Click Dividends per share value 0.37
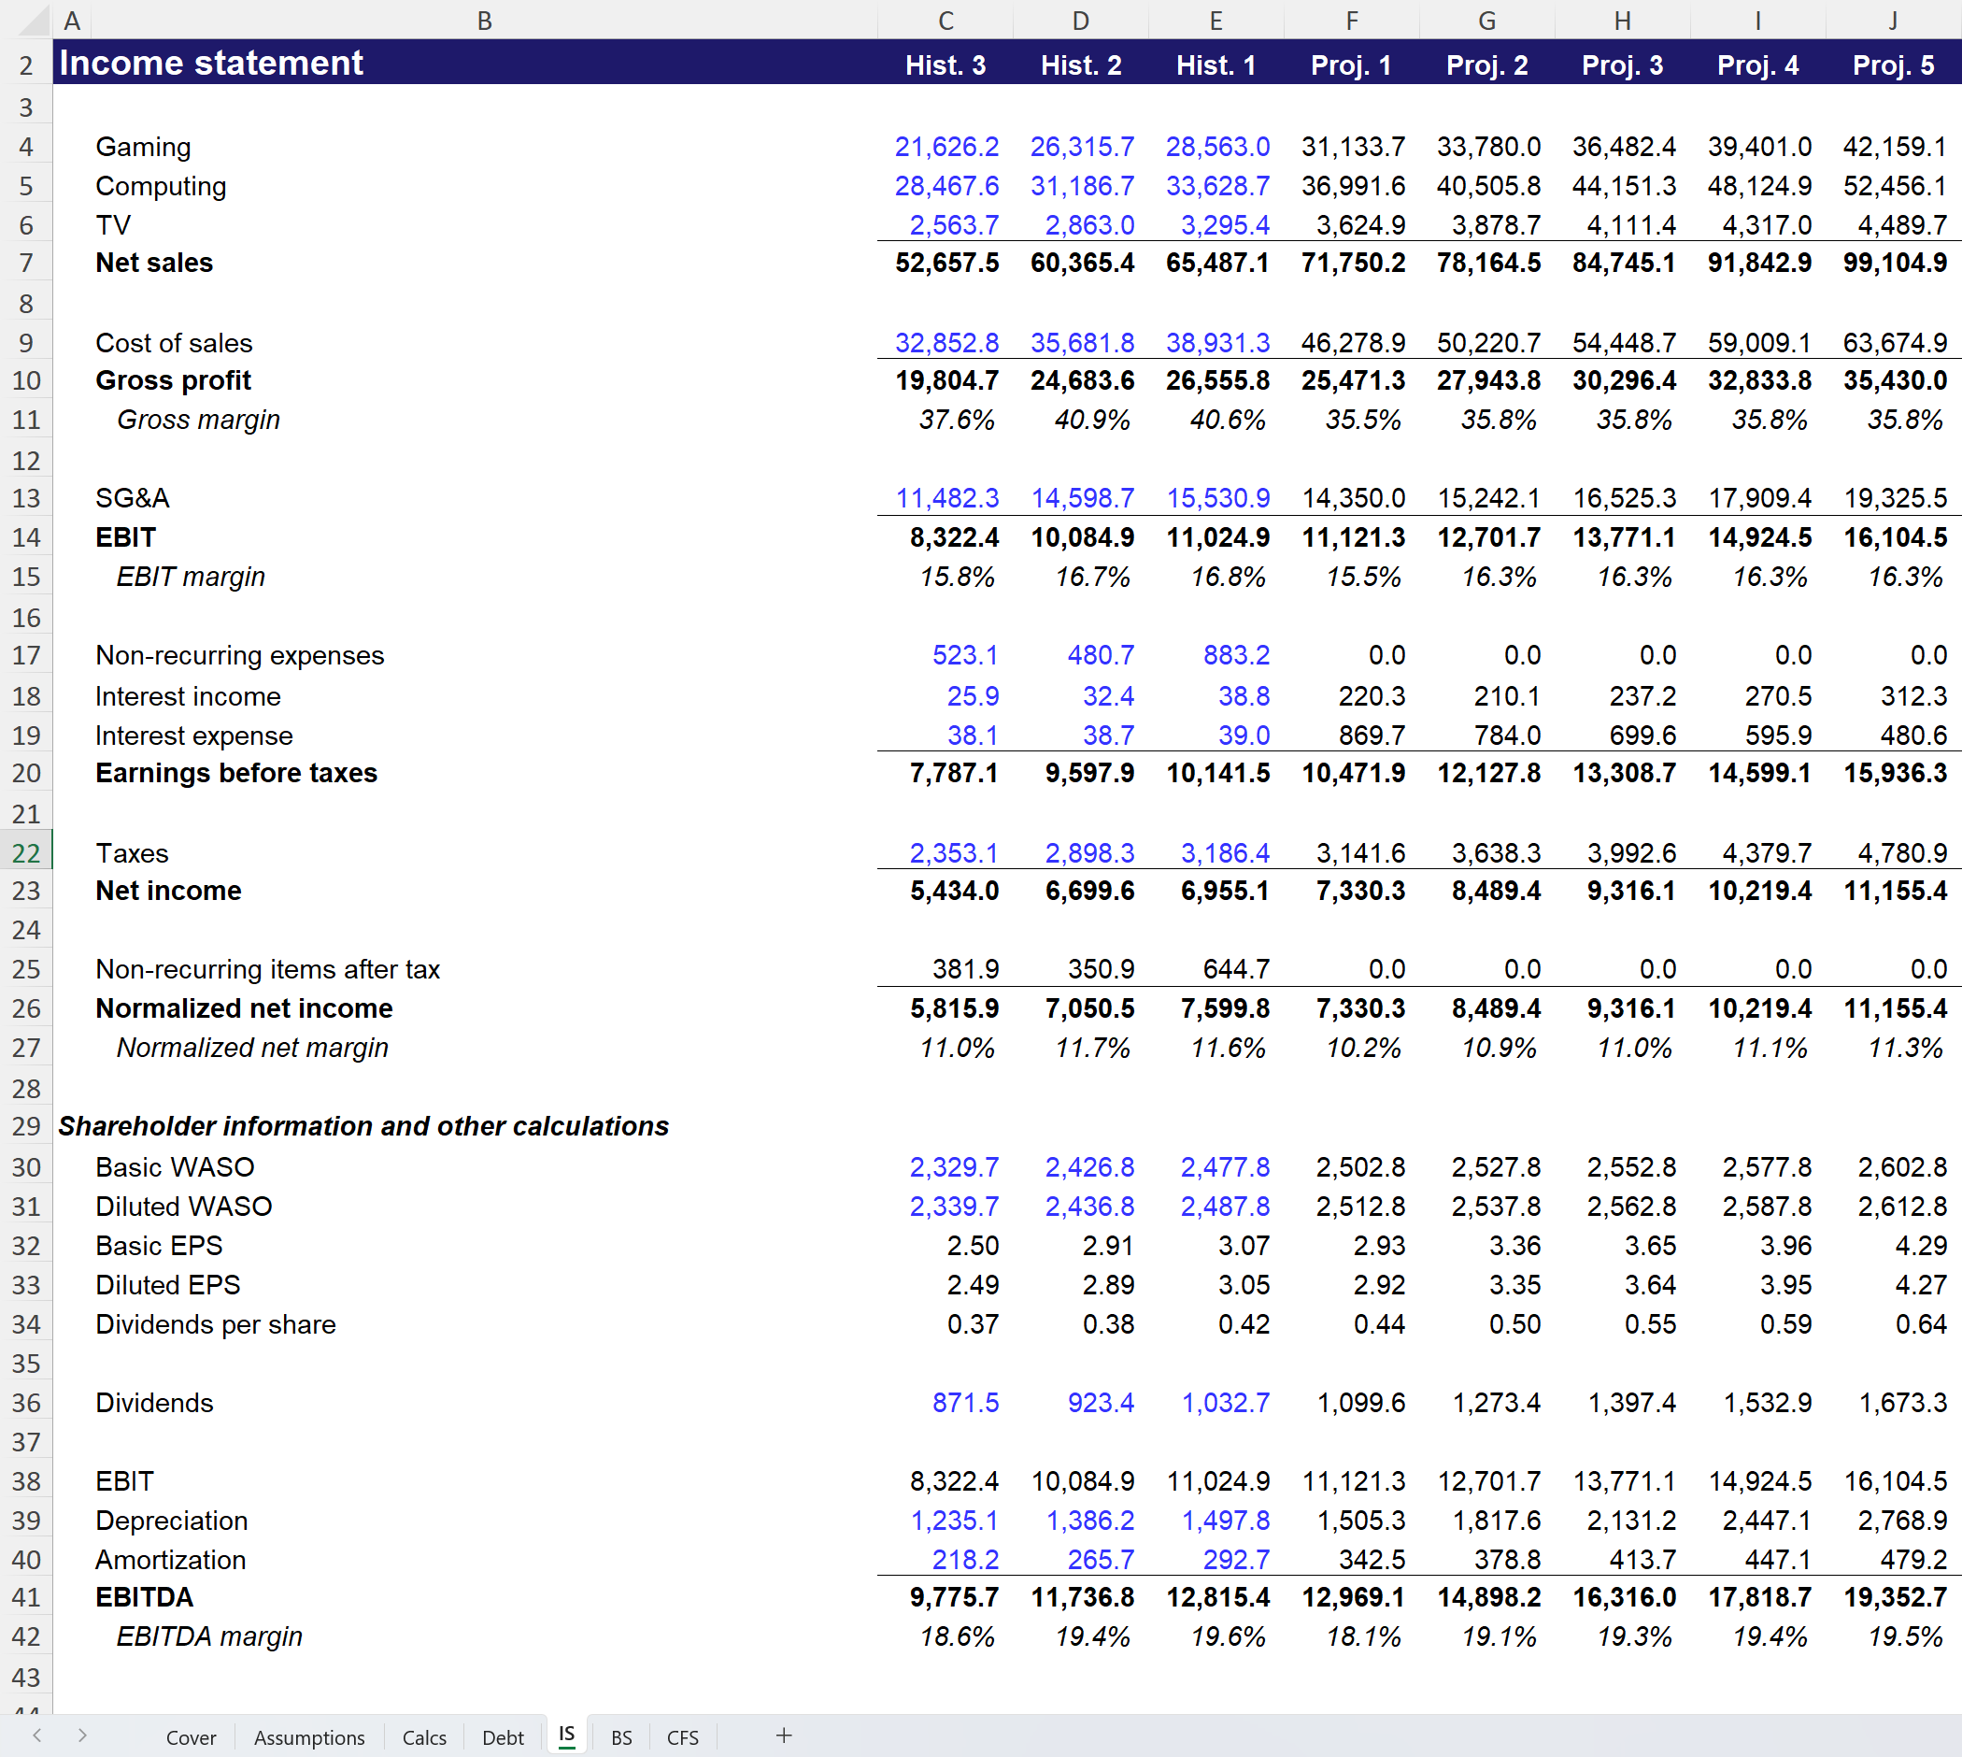 point(973,1324)
